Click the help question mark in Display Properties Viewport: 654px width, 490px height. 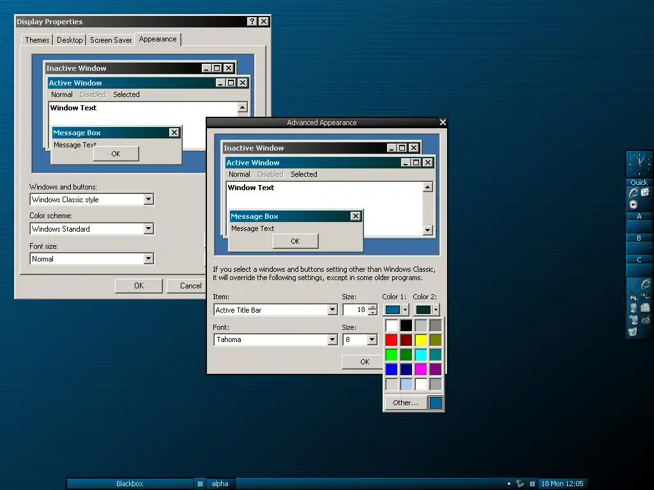pyautogui.click(x=252, y=22)
